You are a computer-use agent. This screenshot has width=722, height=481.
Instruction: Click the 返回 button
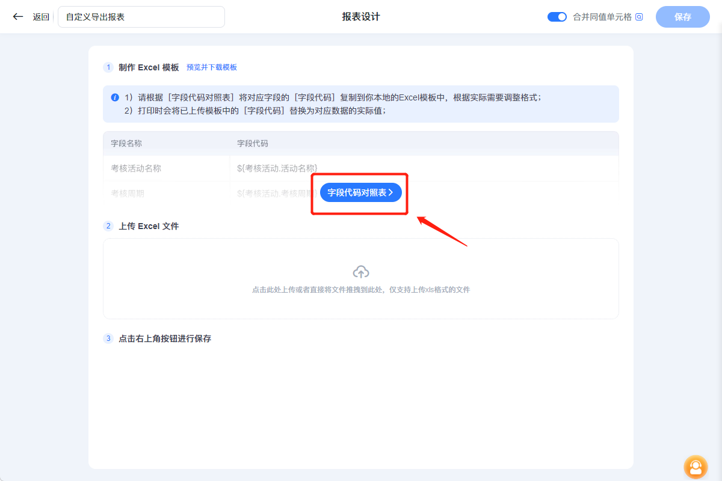pos(40,16)
